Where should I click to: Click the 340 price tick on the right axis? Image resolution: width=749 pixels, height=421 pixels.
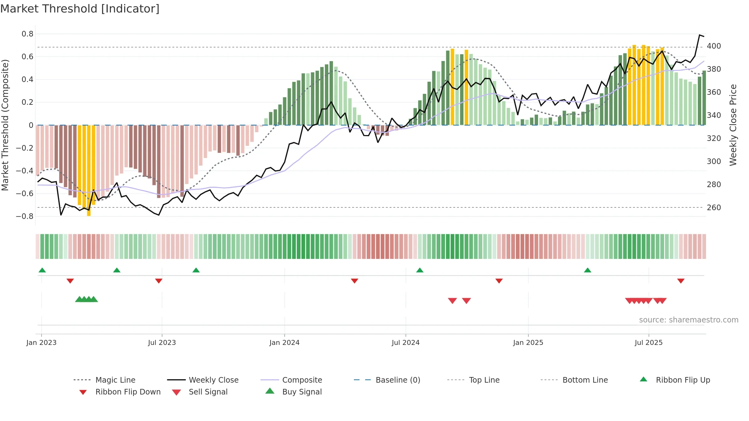(x=714, y=115)
